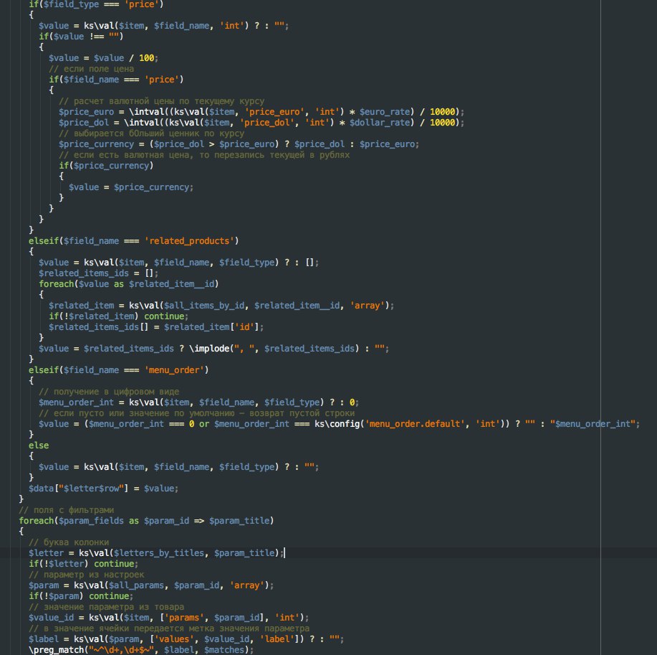Click the comment "// буква колонки"
This screenshot has width=657, height=655.
coord(69,542)
